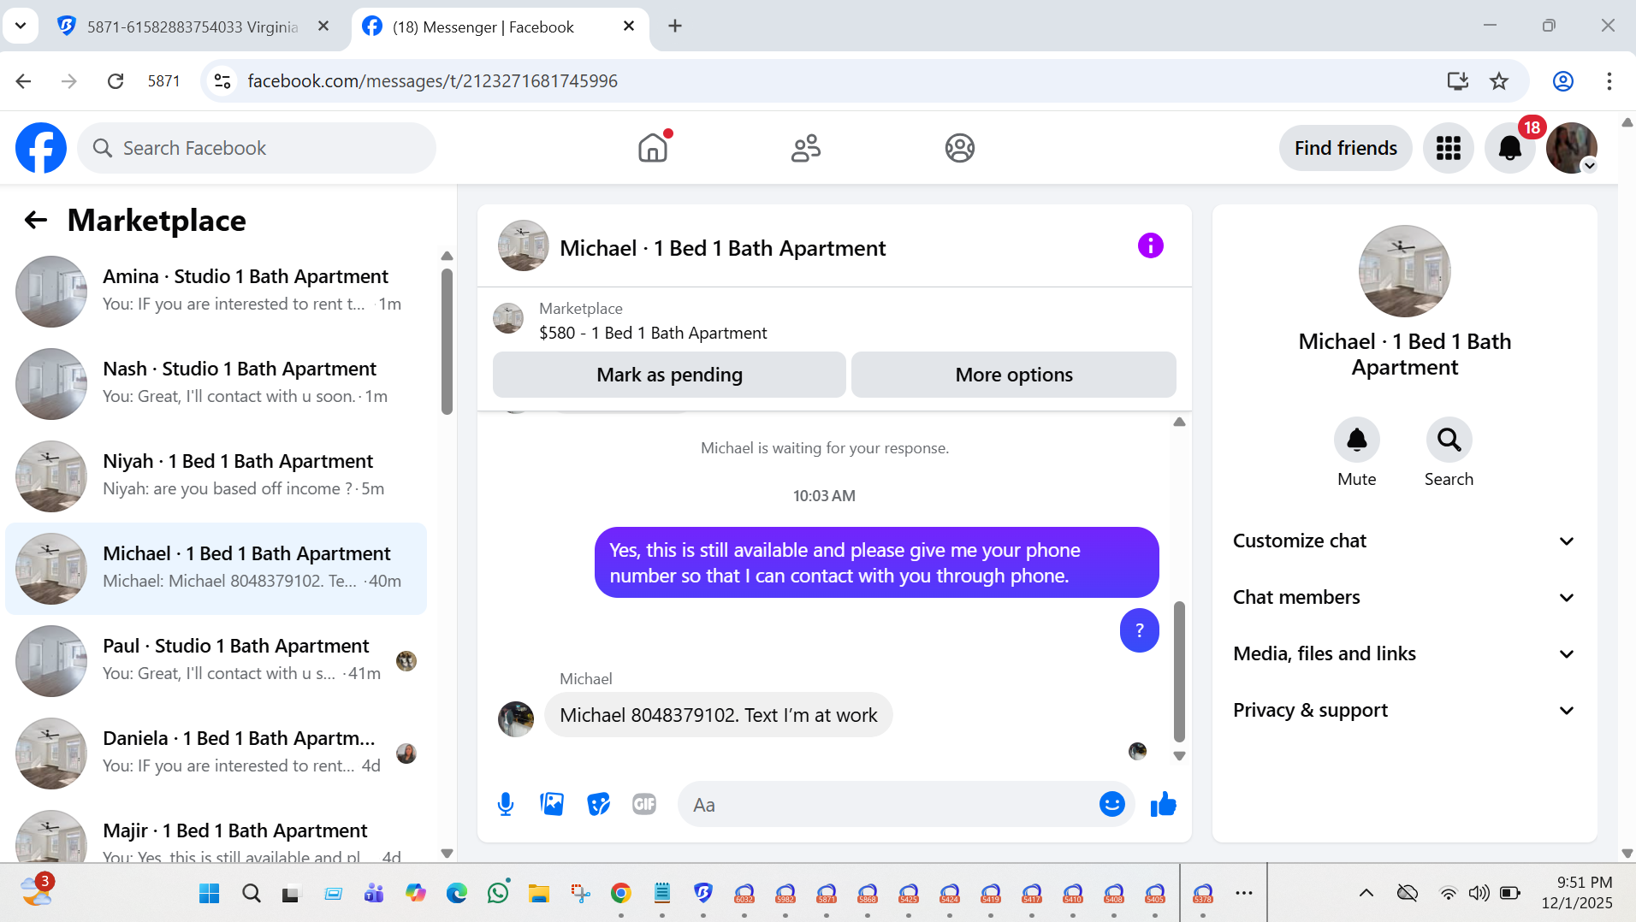Click the voice clip microphone icon

pos(506,805)
